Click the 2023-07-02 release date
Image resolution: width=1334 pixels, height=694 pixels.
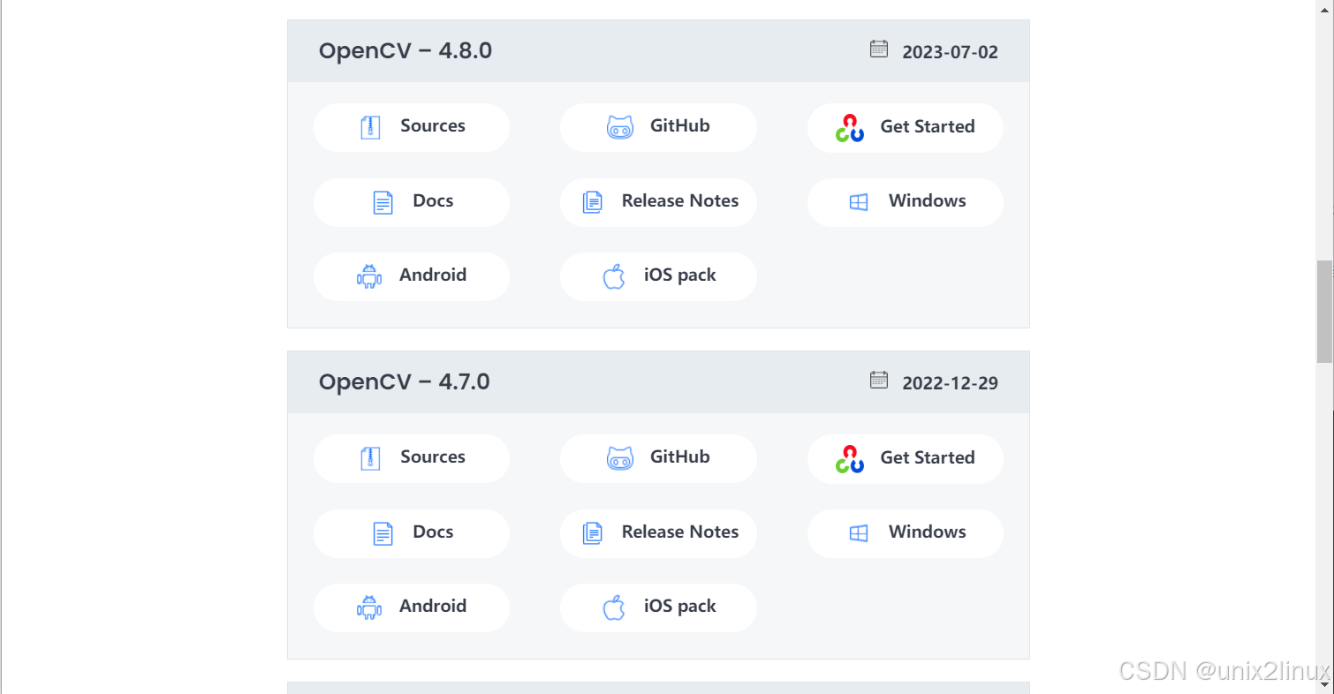pos(951,52)
